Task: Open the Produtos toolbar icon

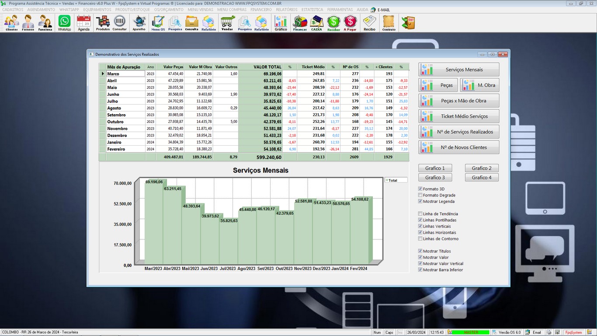Action: click(103, 23)
